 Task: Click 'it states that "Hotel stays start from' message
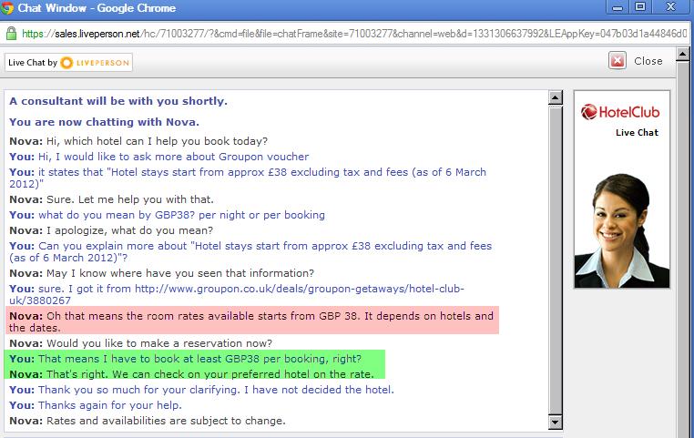pyautogui.click(x=248, y=178)
